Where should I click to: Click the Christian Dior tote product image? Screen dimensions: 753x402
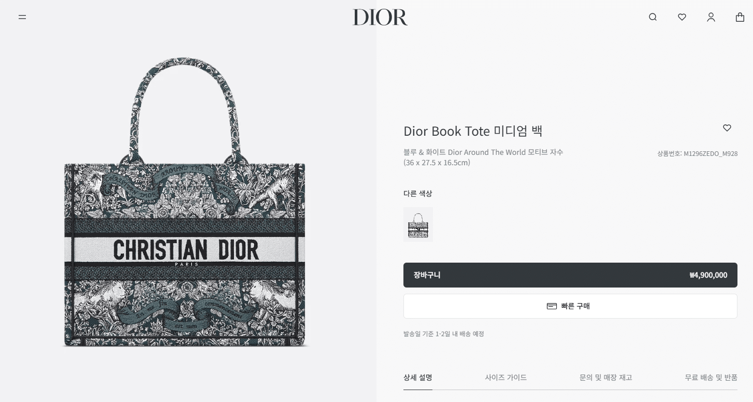click(x=185, y=202)
